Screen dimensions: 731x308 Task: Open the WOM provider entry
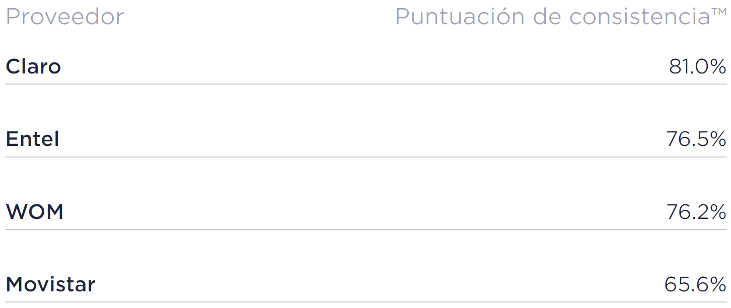coord(34,212)
